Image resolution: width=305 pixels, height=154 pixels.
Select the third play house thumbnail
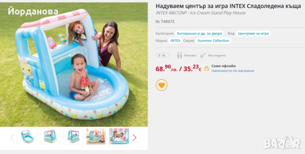pos(73,136)
